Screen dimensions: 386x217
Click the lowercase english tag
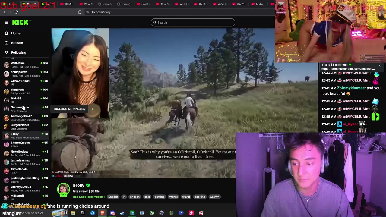[x=135, y=197]
